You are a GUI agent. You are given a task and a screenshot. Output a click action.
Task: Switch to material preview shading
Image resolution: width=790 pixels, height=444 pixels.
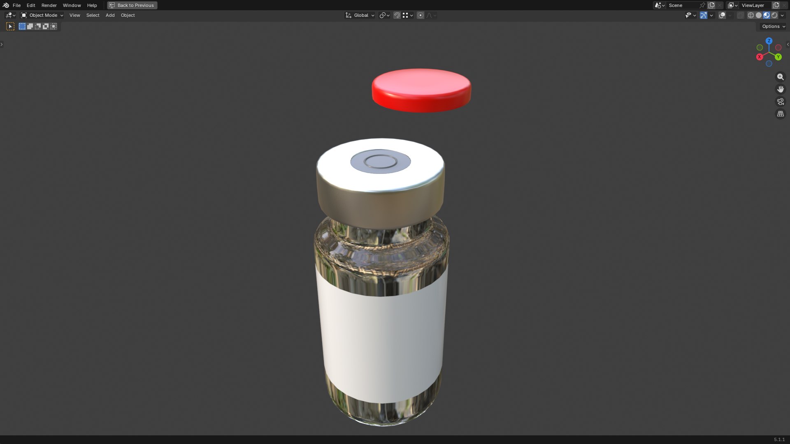[767, 15]
